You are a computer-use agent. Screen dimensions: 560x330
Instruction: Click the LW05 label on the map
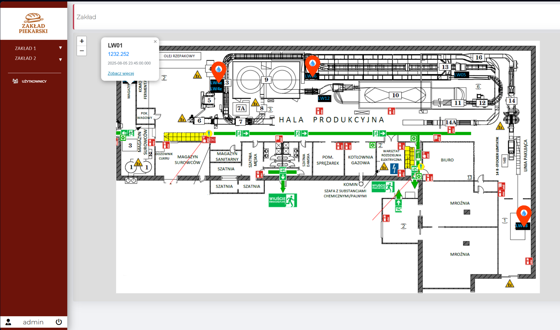[460, 75]
